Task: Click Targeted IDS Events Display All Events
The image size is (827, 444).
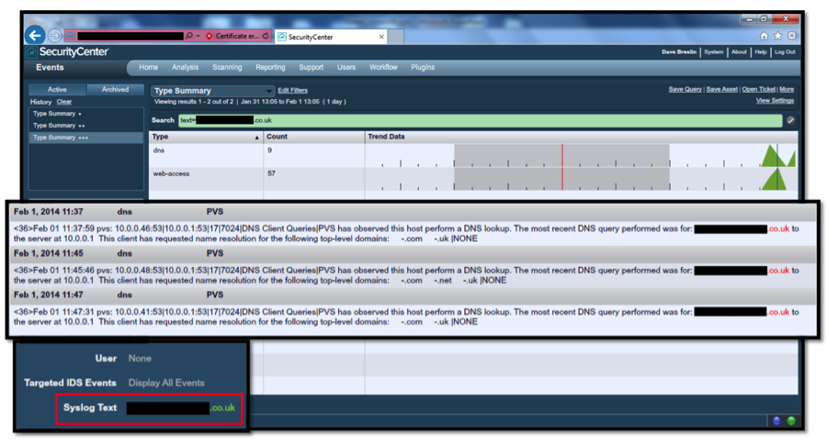Action: [x=166, y=383]
